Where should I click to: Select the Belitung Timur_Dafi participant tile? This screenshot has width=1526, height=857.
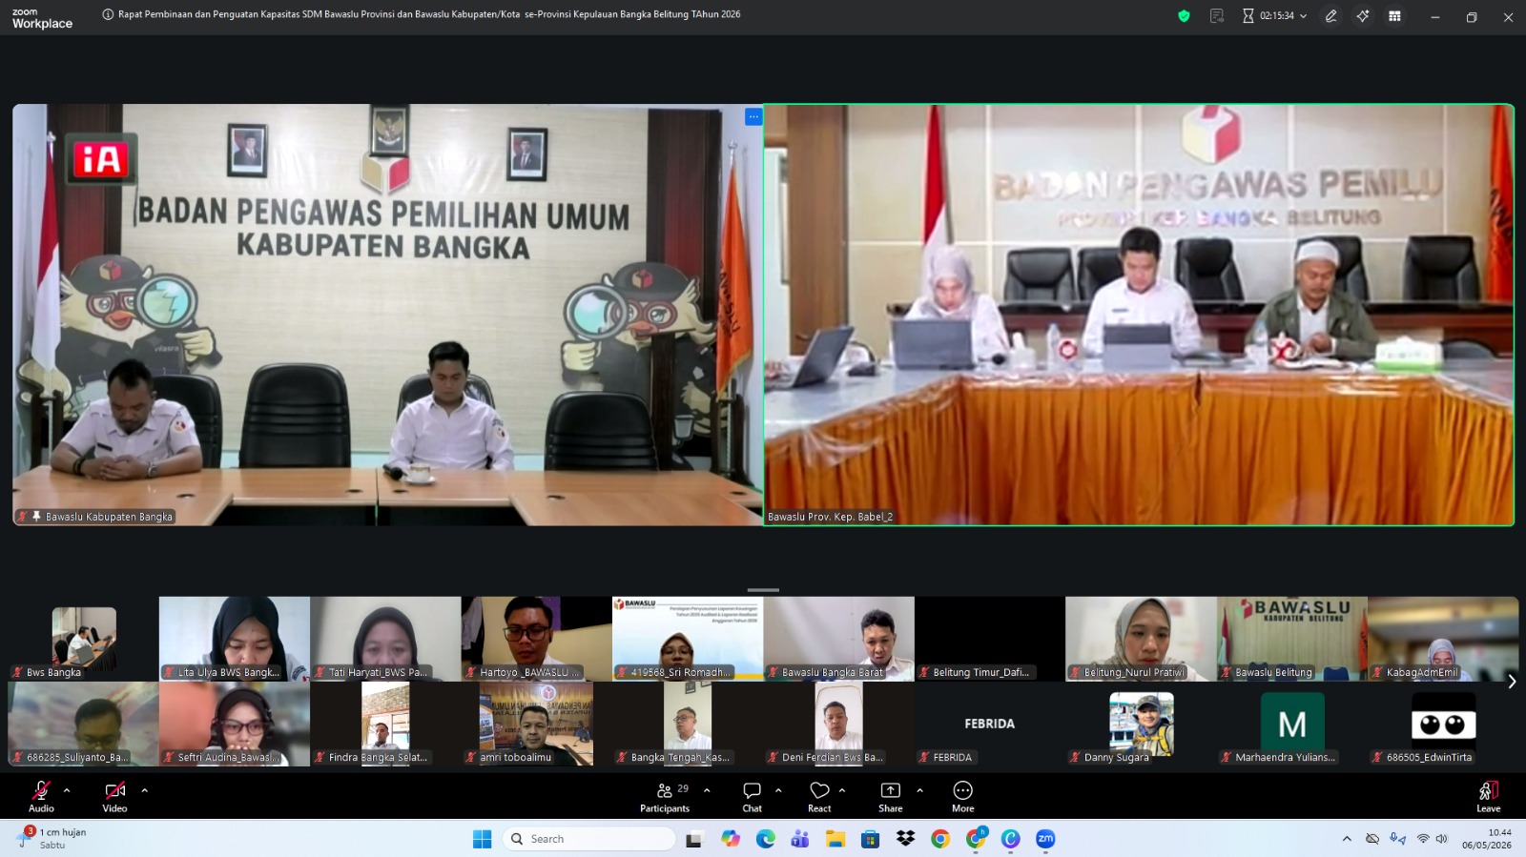(x=990, y=639)
